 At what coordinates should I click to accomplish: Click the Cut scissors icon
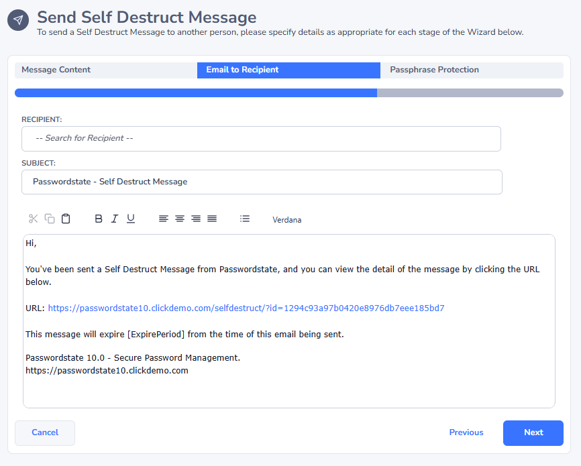coord(34,219)
